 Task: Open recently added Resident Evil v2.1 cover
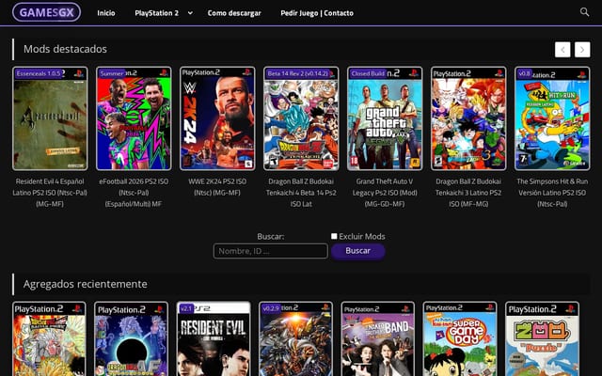point(214,338)
